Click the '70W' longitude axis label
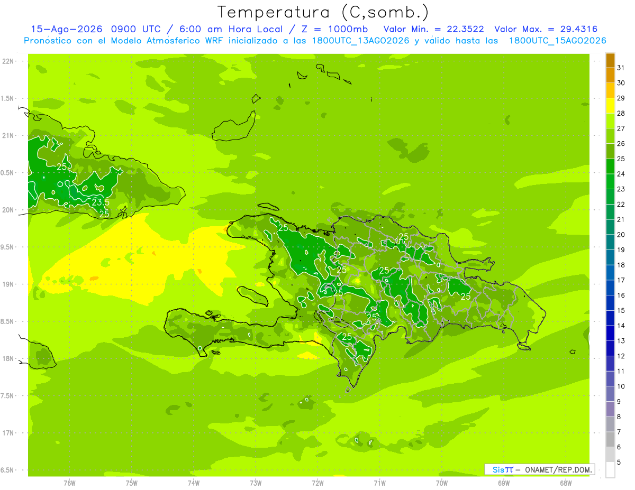Screen dimensions: 635x490 click(x=442, y=483)
